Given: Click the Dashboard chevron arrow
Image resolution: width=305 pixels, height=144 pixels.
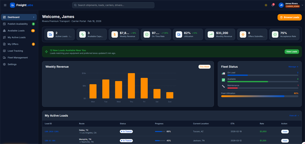Looking at the screenshot, I should pyautogui.click(x=34, y=17).
